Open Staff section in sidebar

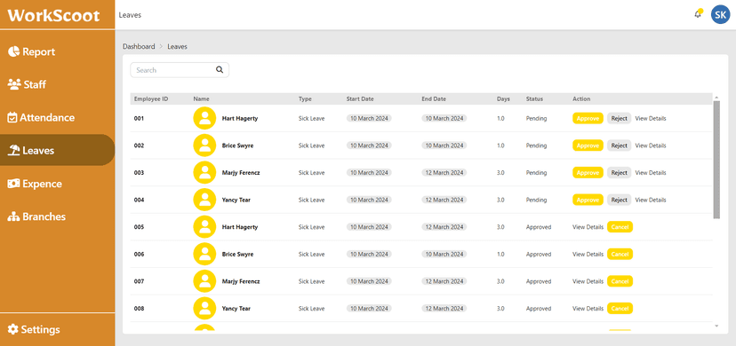coord(57,84)
